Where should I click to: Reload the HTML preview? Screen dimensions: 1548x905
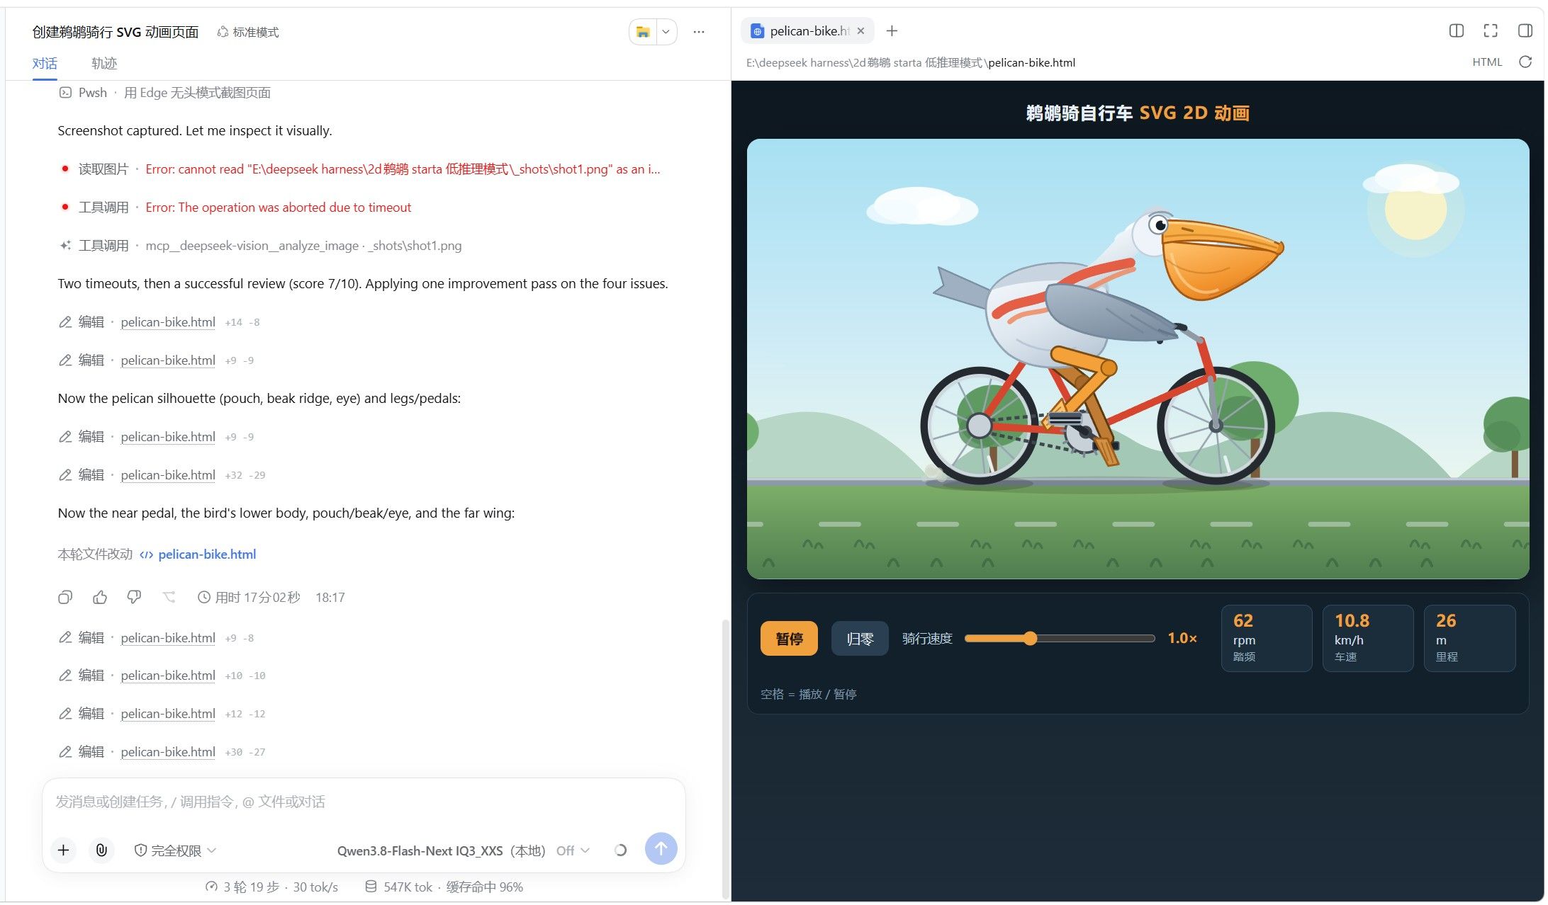tap(1525, 62)
